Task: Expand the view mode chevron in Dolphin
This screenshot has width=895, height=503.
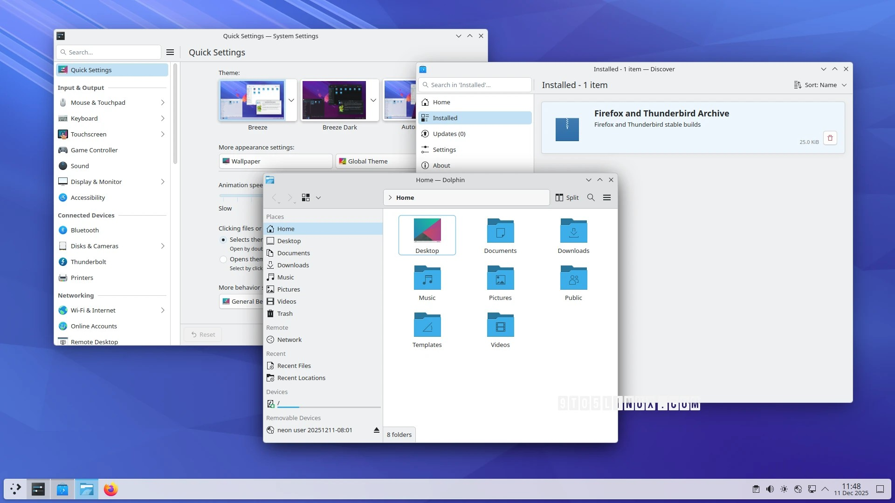Action: click(x=318, y=197)
